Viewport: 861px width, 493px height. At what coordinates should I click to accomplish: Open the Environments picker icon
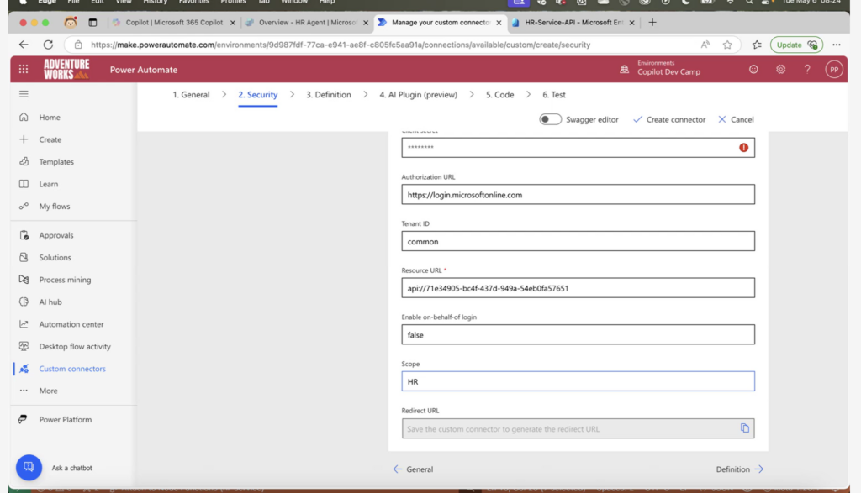point(625,69)
